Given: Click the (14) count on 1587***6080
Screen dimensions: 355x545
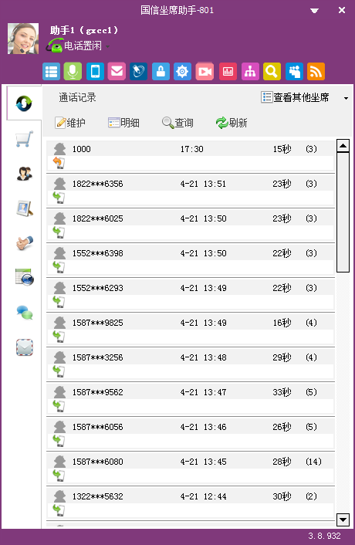Looking at the screenshot, I should 313,462.
